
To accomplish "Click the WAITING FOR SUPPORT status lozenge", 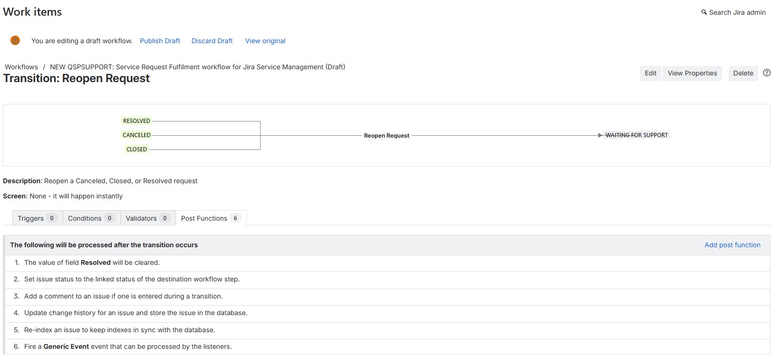I will click(x=637, y=135).
